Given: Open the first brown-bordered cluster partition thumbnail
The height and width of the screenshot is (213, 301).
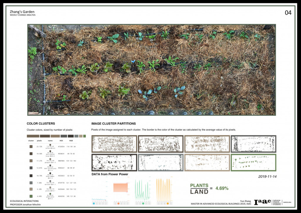Looking at the screenshot, I should click(x=114, y=144).
